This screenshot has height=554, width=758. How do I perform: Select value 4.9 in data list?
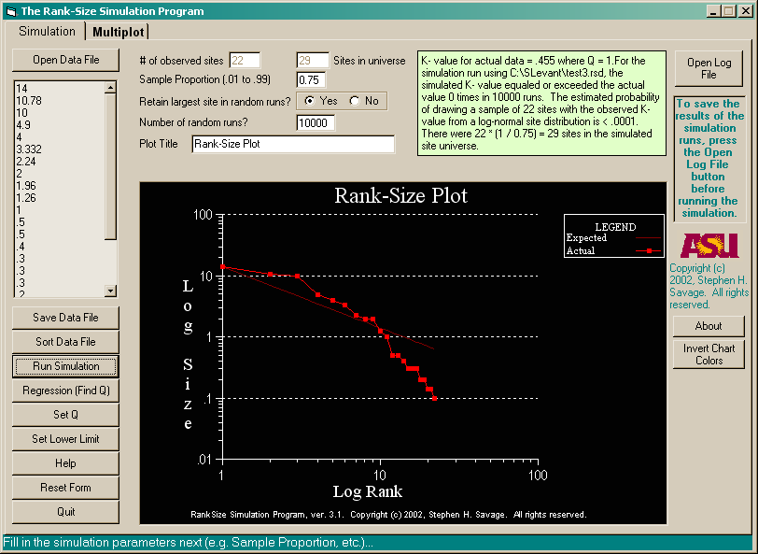23,125
